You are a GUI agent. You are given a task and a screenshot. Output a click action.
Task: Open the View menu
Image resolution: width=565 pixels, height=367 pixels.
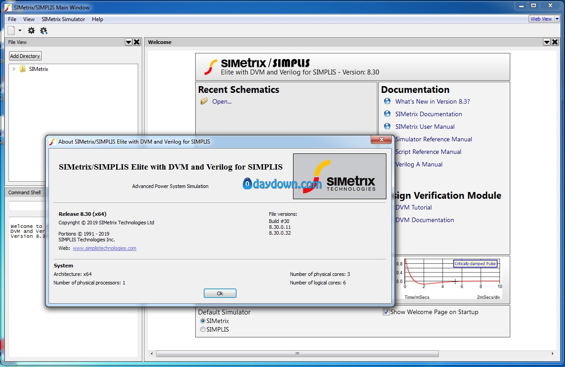tap(29, 19)
